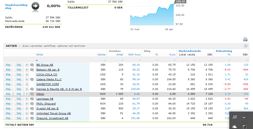Image resolution: width=253 pixels, height=129 pixels.
Task: Click Köp button for Kitron
Action: [8, 94]
